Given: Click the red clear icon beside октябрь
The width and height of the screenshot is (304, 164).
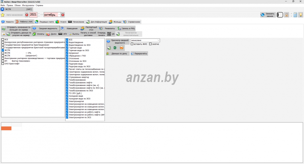Looking at the screenshot, I should (x=63, y=15).
